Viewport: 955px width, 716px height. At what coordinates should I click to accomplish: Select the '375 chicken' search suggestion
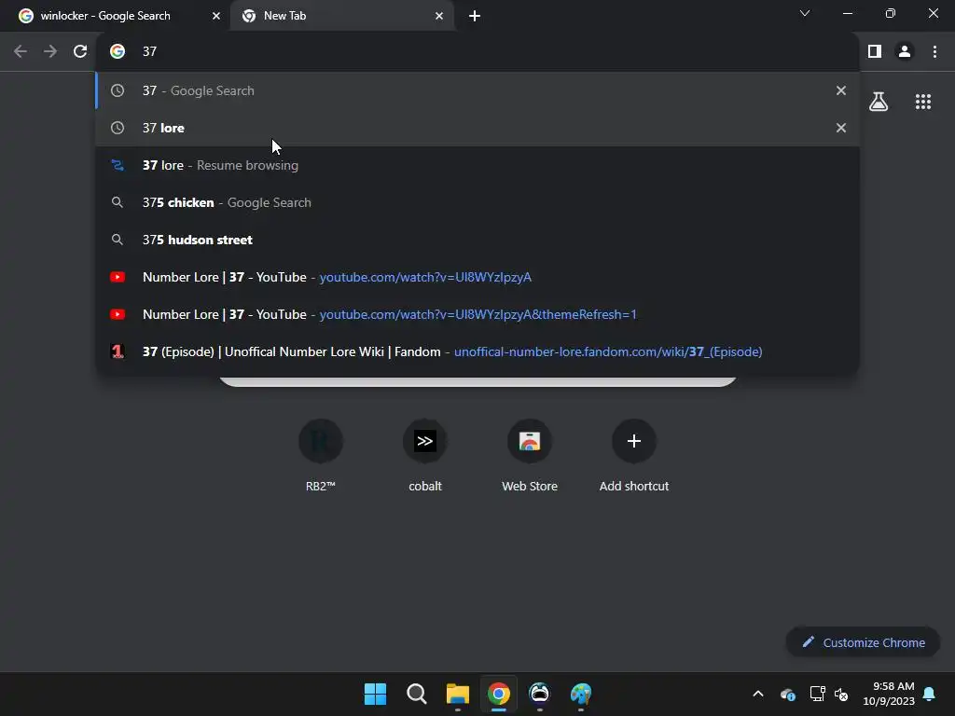[x=477, y=202]
